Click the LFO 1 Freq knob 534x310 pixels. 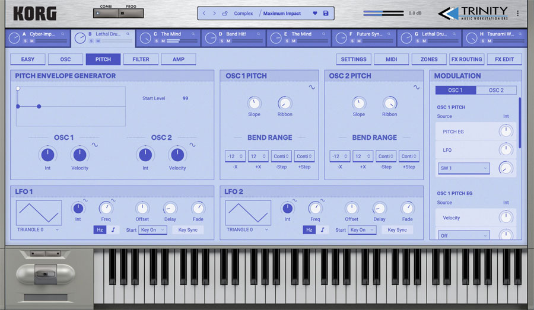[106, 208]
